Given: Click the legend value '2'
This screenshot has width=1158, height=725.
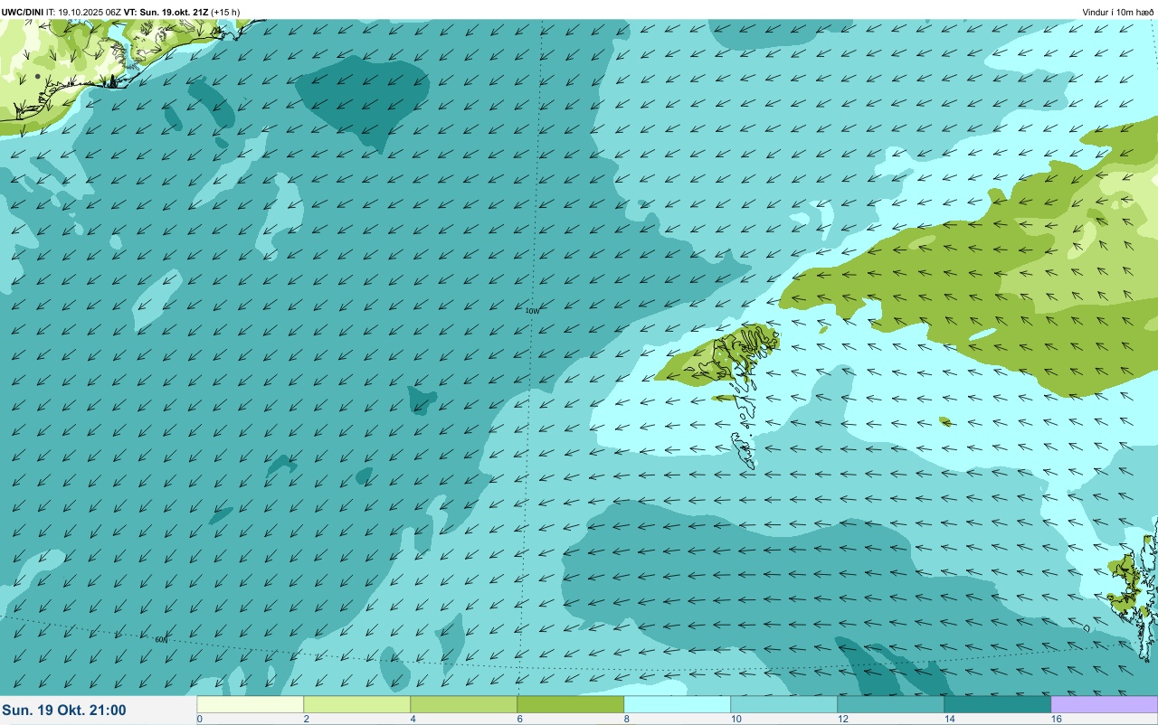Looking at the screenshot, I should tap(306, 719).
